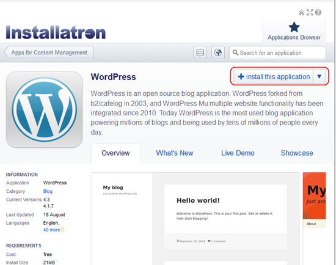
Task: Open the Live Demo tab
Action: click(x=238, y=153)
